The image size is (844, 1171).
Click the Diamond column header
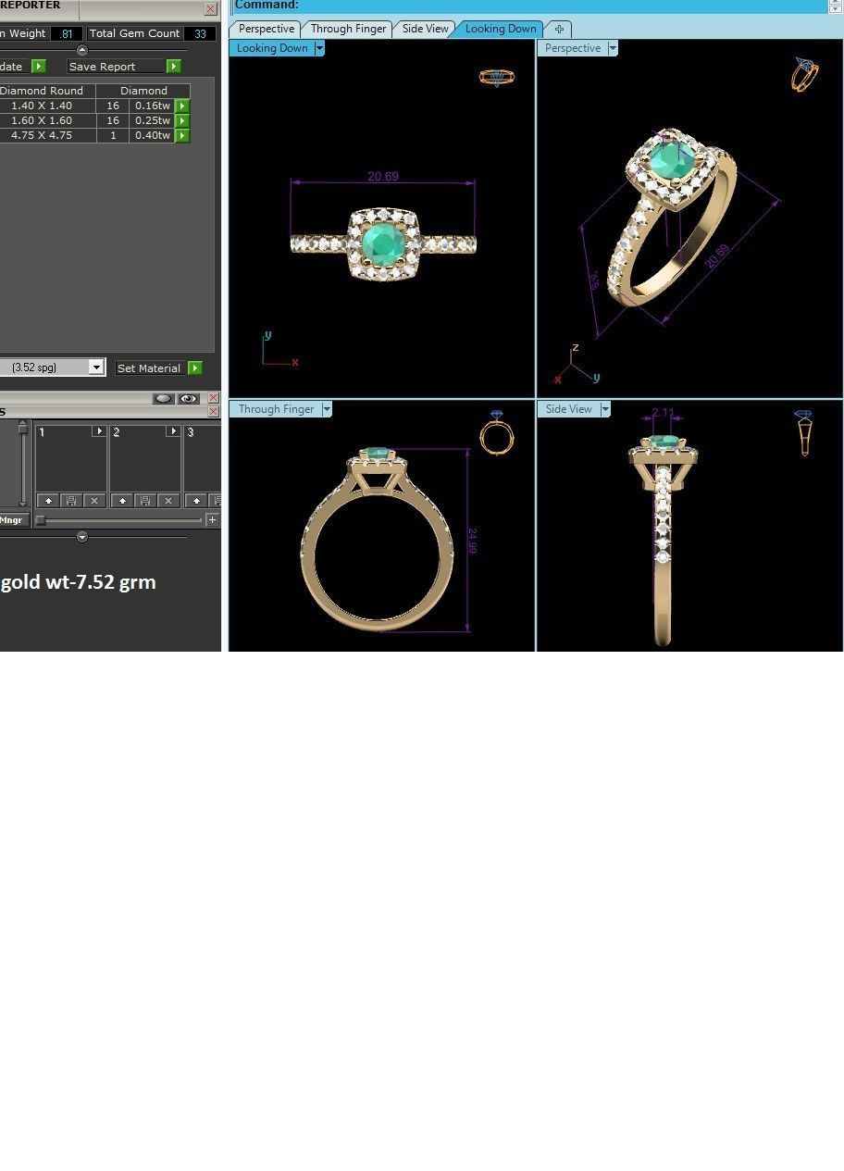[x=143, y=91]
